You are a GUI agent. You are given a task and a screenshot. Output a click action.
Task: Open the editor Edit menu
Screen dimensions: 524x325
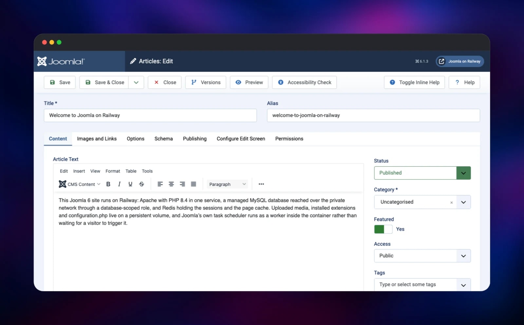[x=64, y=171]
